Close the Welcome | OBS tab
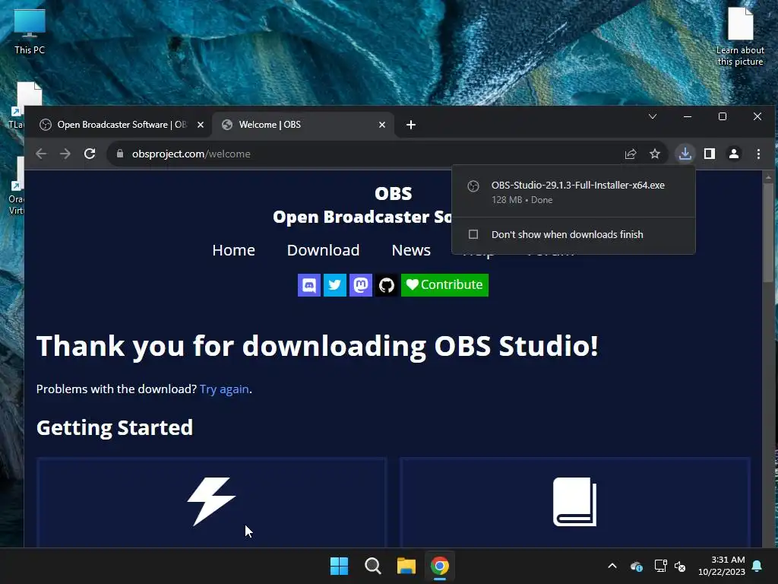This screenshot has height=584, width=778. pos(382,125)
